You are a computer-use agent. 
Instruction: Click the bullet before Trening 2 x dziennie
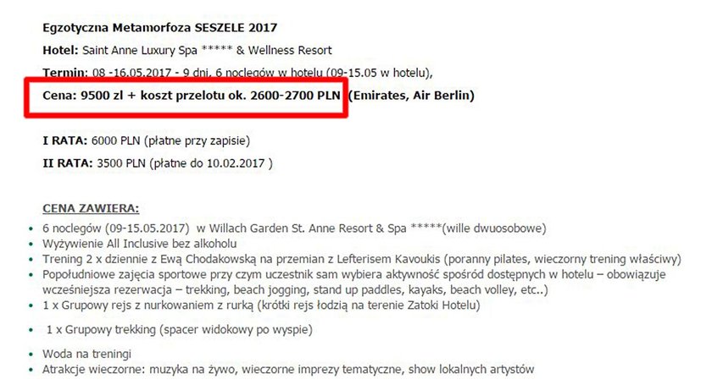click(31, 260)
